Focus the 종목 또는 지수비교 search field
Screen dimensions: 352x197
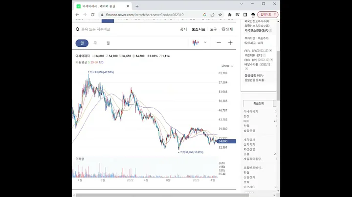tap(96, 29)
